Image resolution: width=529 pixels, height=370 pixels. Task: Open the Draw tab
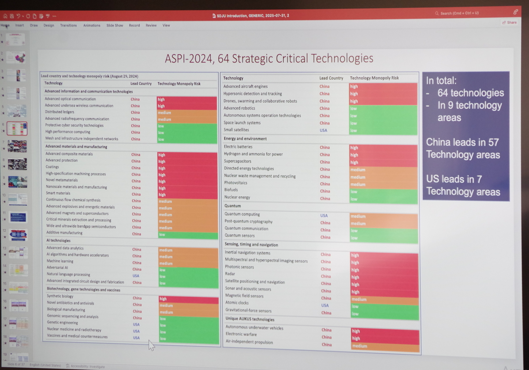coord(34,25)
